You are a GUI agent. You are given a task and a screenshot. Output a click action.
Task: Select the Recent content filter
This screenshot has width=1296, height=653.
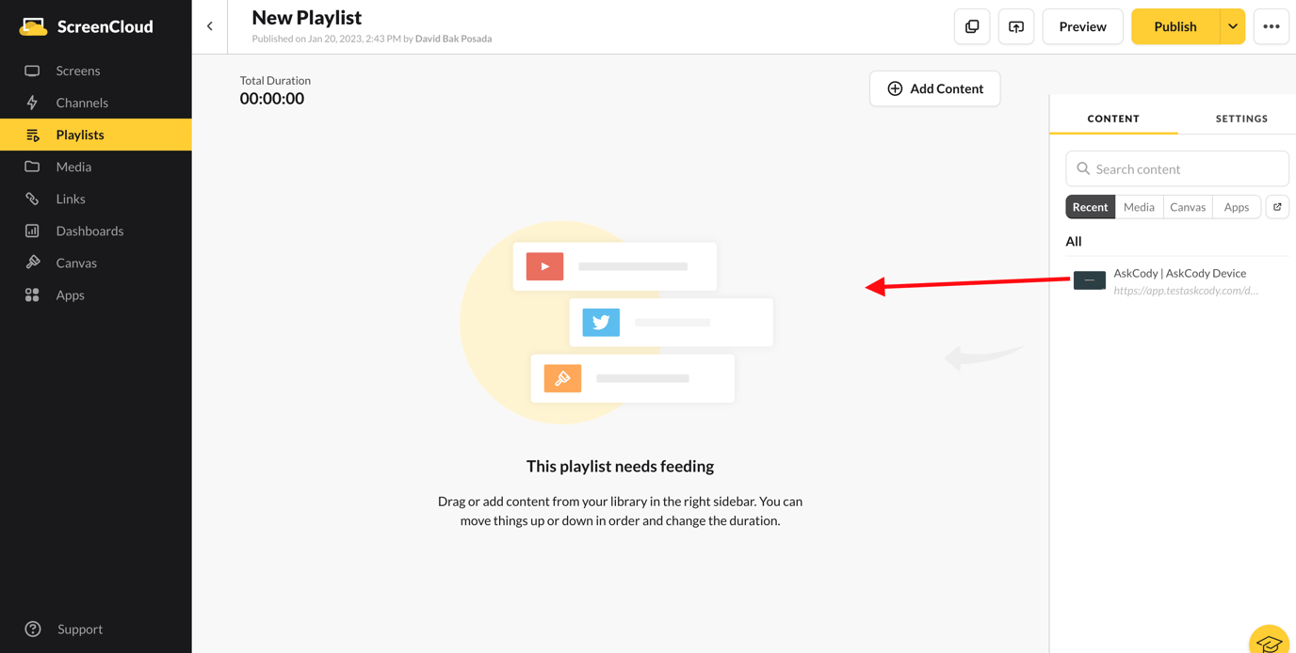pyautogui.click(x=1090, y=206)
